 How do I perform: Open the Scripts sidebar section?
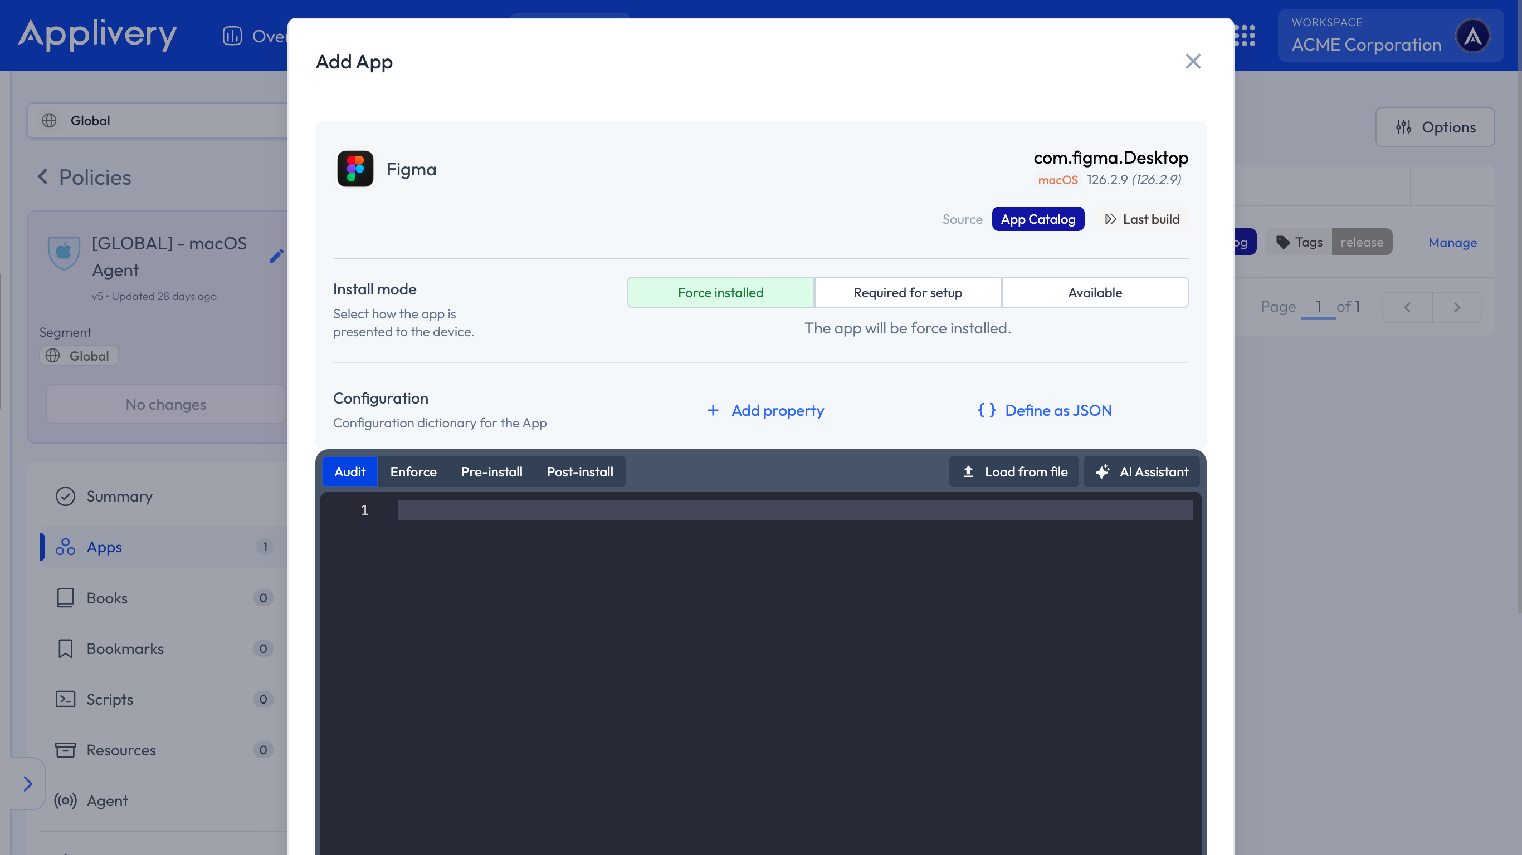[x=65, y=699]
